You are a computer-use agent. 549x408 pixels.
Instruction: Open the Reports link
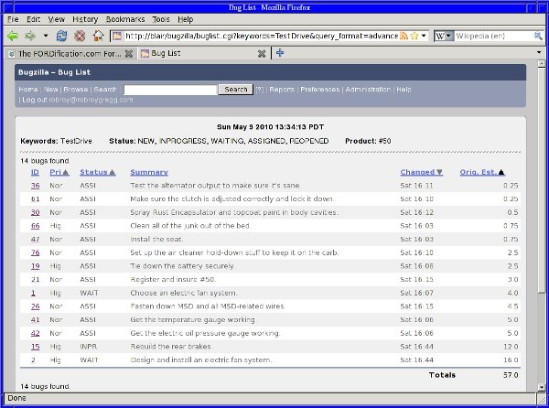282,90
